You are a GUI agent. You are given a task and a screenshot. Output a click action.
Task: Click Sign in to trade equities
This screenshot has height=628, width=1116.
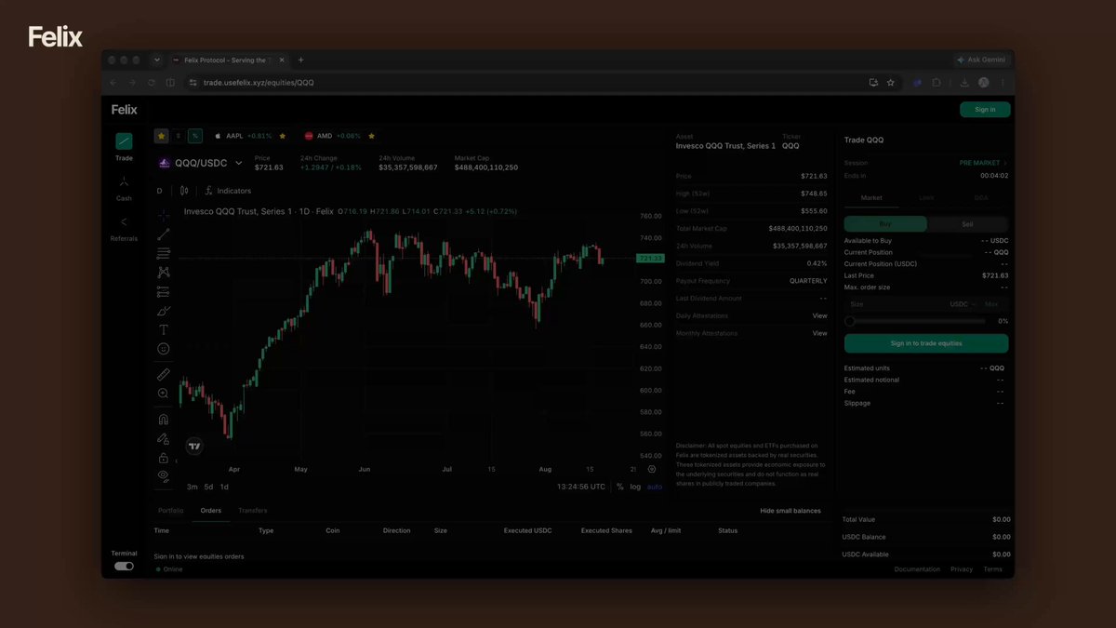click(926, 343)
